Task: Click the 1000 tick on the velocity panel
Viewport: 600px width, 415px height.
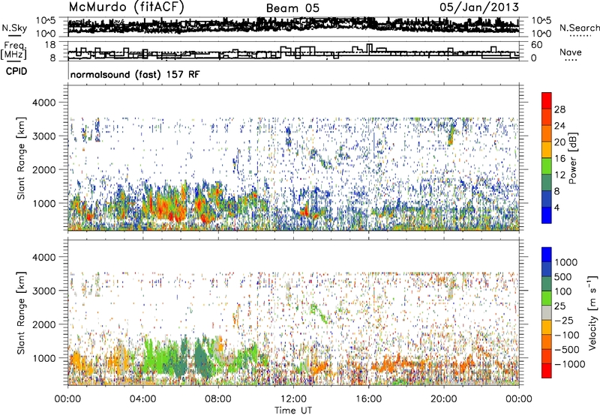Action: point(46,358)
